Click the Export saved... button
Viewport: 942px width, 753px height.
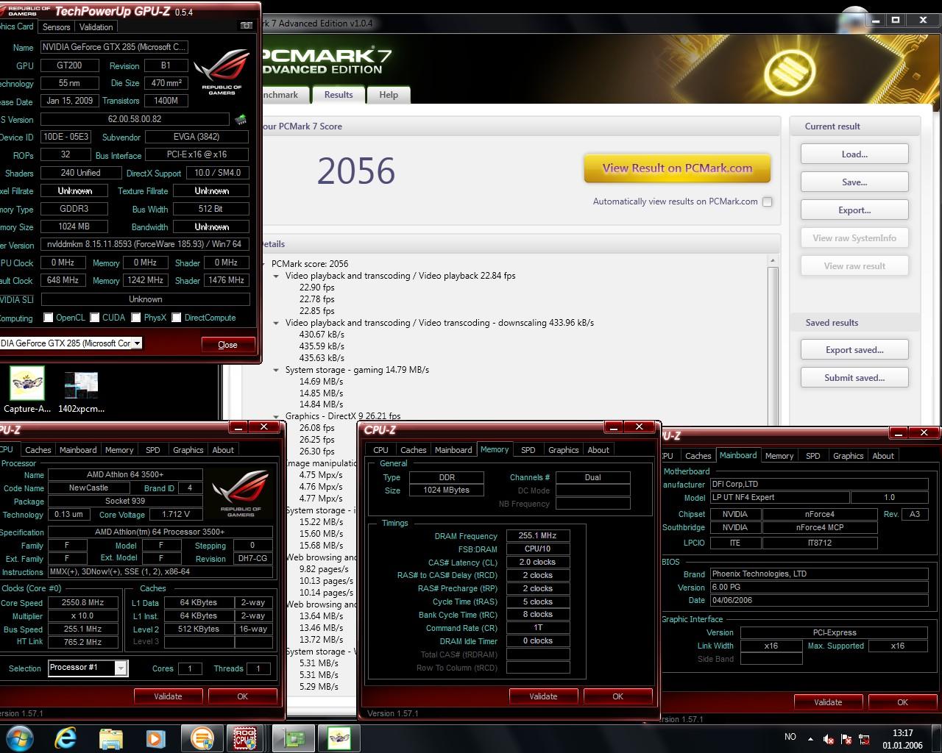[x=854, y=350]
